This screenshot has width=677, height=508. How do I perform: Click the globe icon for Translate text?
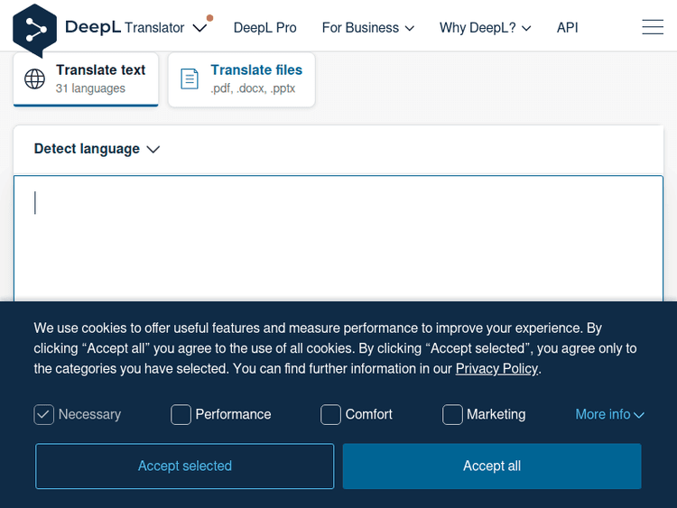[x=35, y=79]
